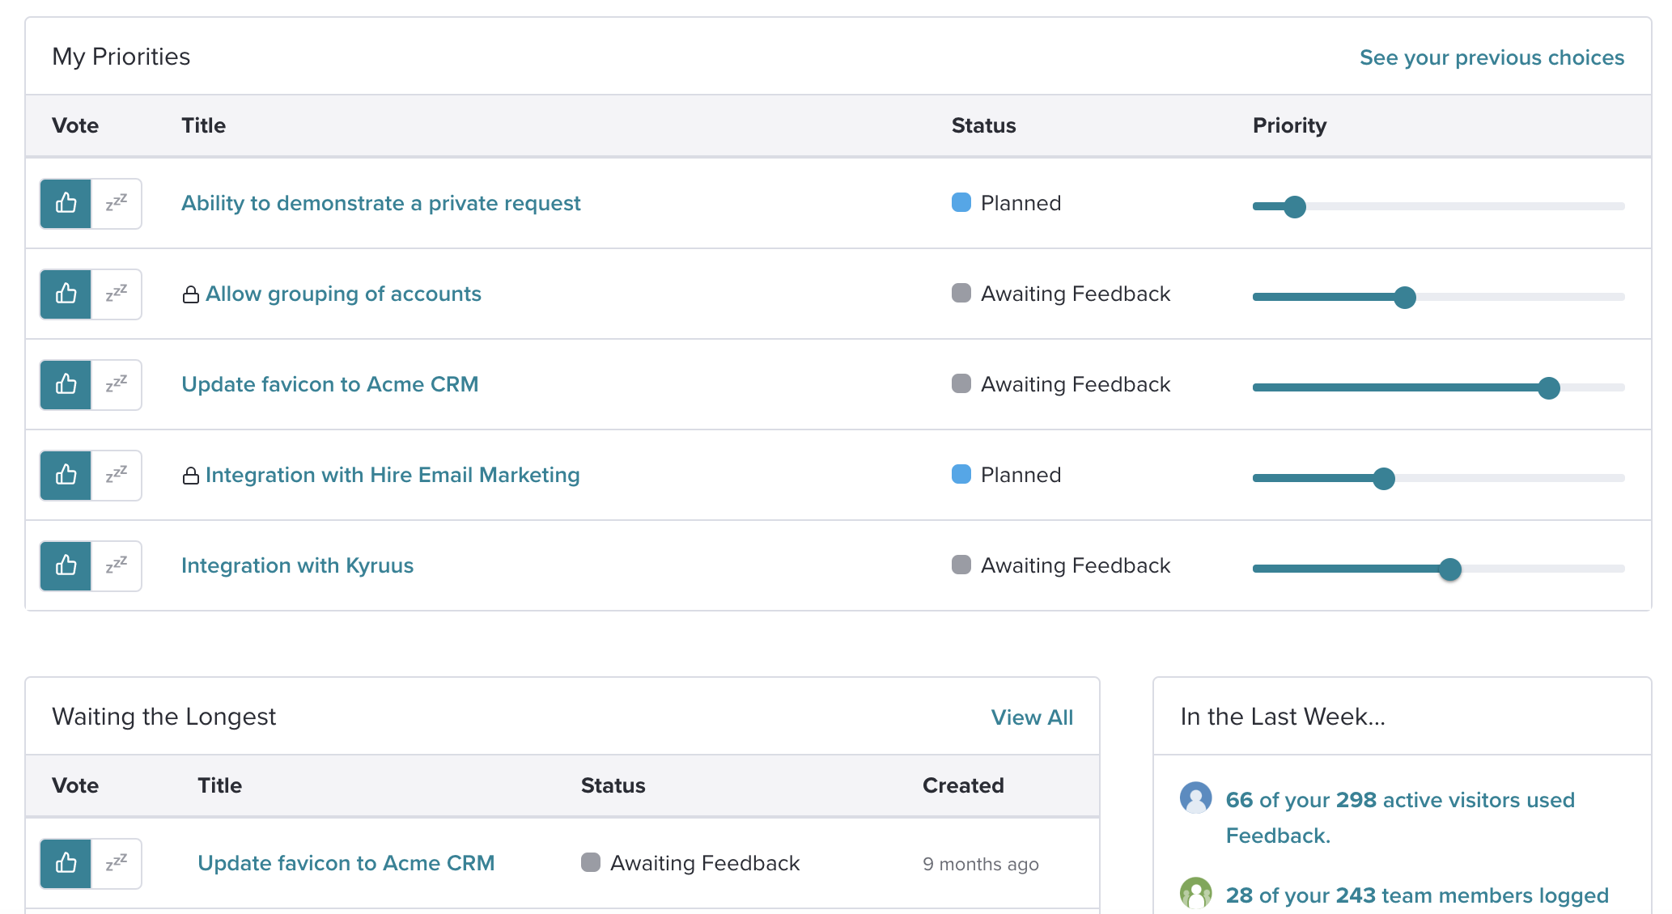This screenshot has height=914, width=1672.
Task: Click lock icon beside 'Allow grouping of accounts'
Action: [191, 294]
